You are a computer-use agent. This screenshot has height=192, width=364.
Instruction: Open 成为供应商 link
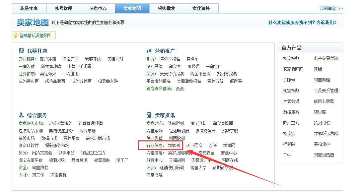[28, 81]
